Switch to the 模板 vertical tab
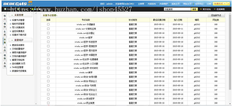This screenshot has height=106, width=232. tap(5, 57)
